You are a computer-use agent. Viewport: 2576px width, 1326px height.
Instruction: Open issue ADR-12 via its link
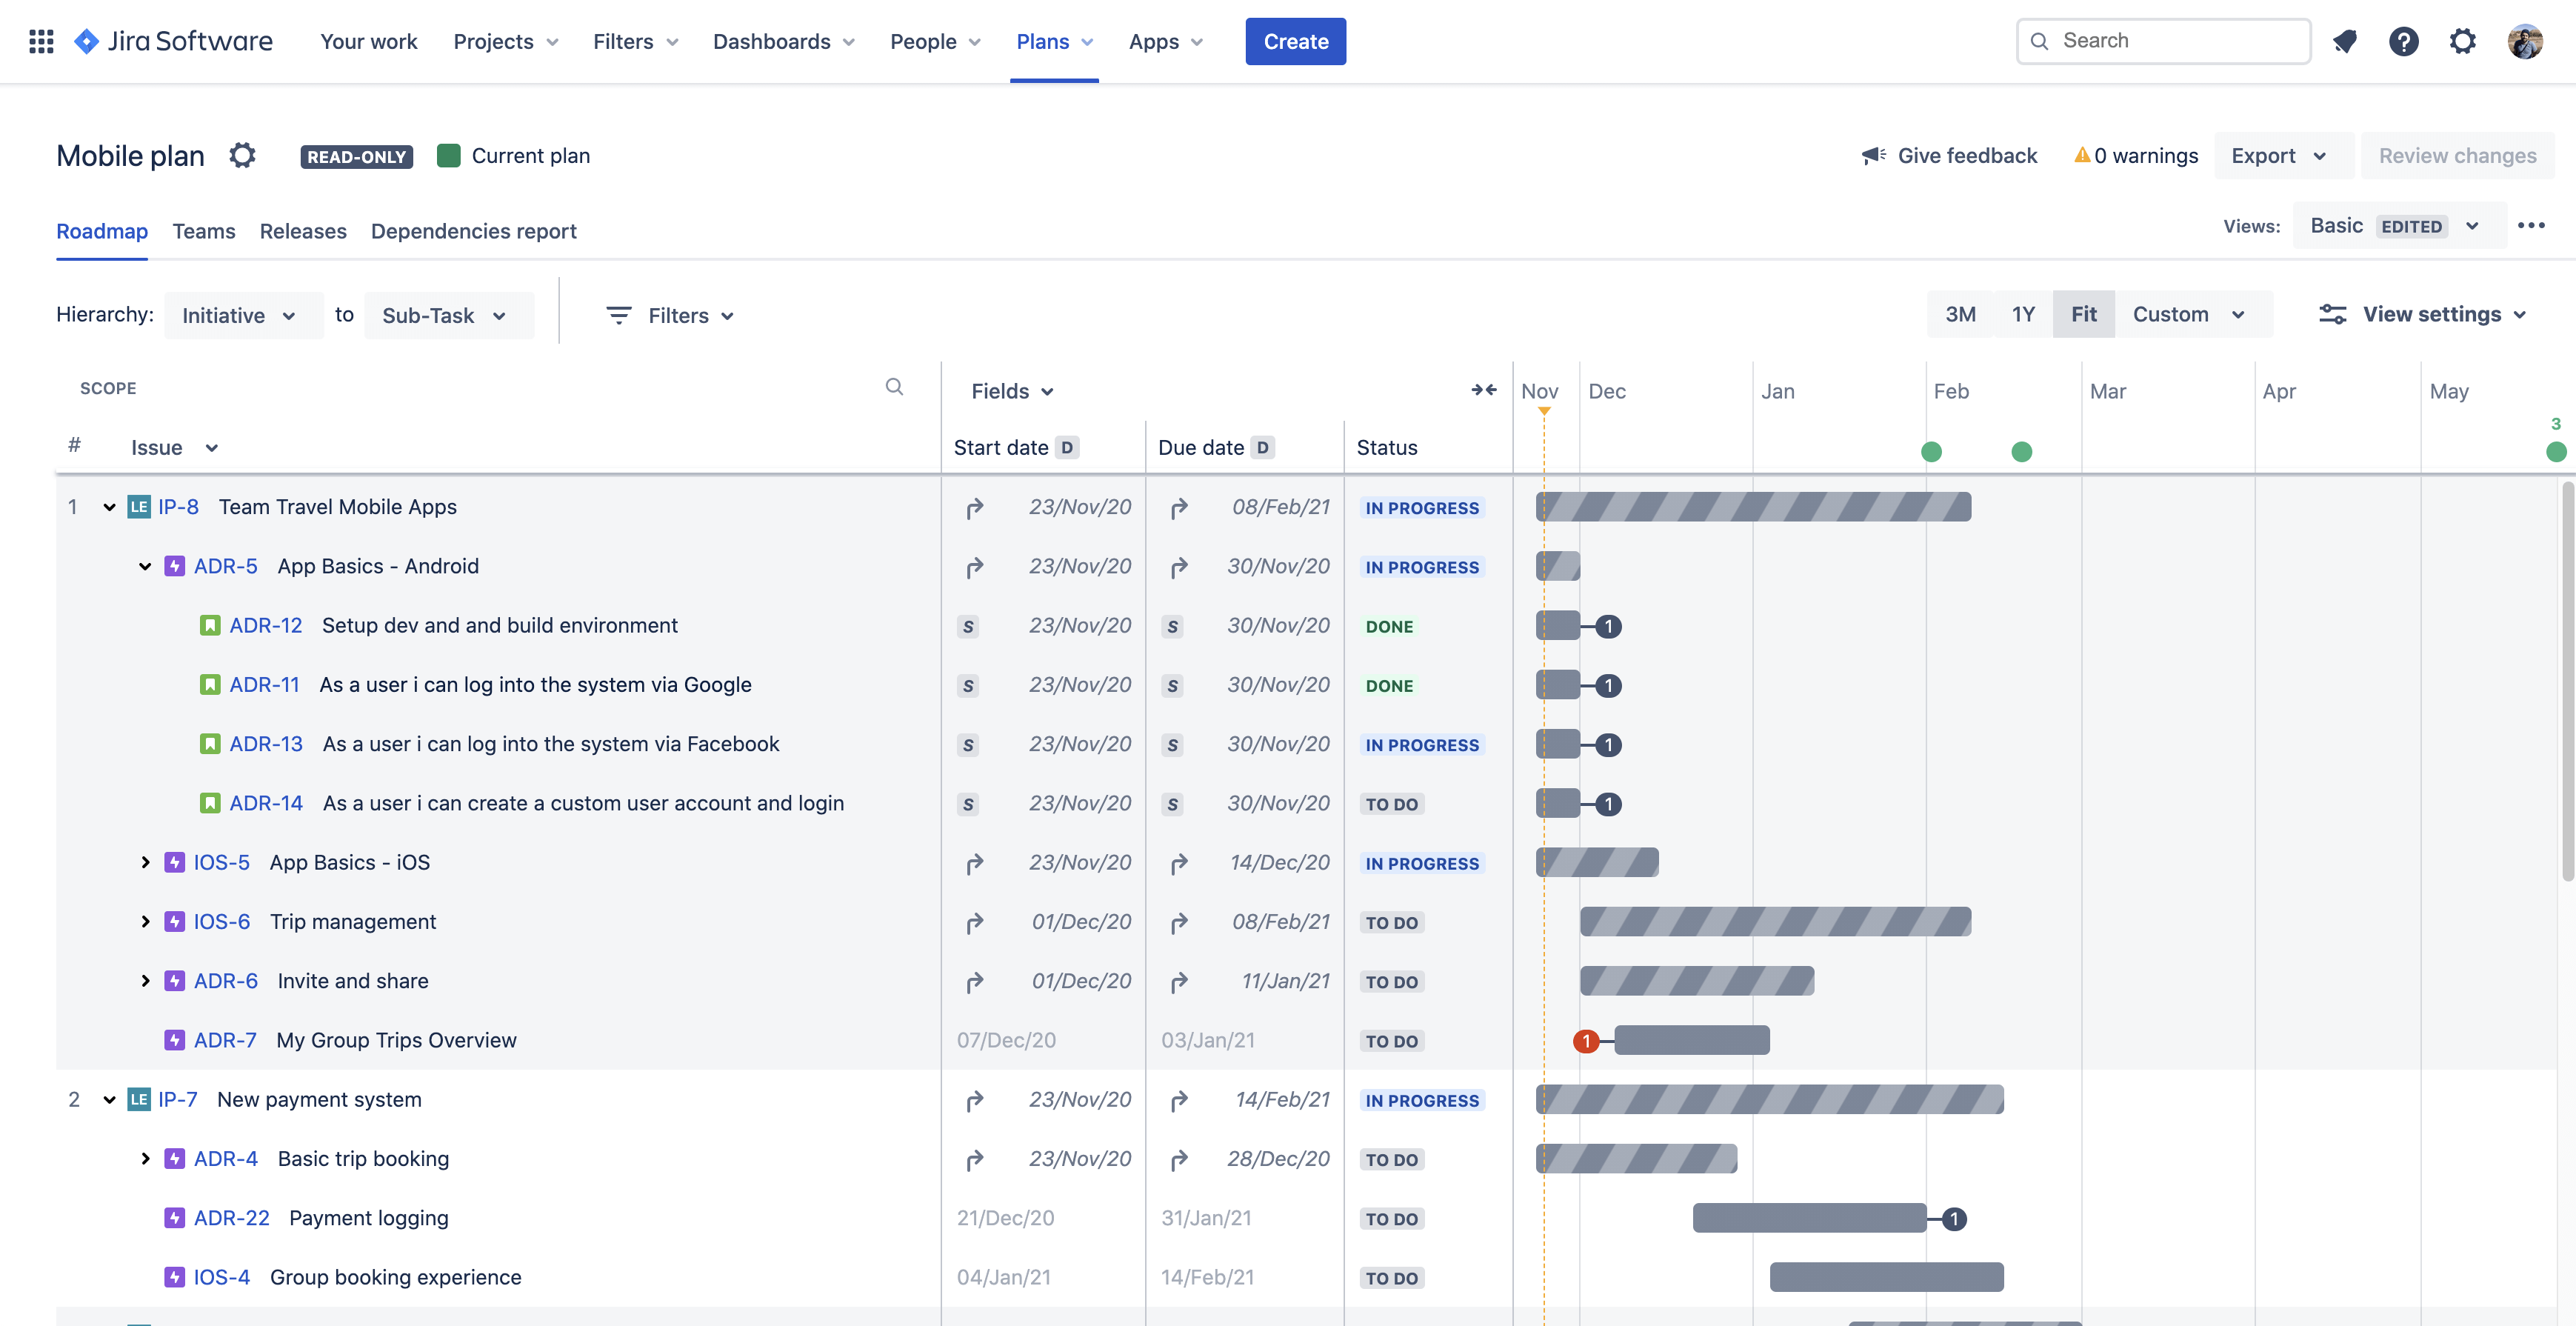[x=264, y=625]
